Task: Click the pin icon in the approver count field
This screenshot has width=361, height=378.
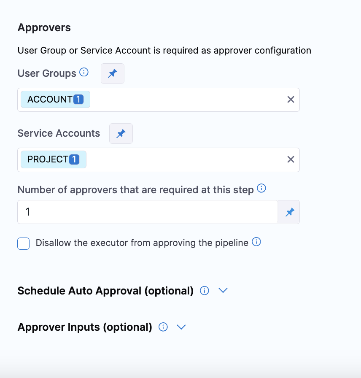Action: [x=289, y=212]
